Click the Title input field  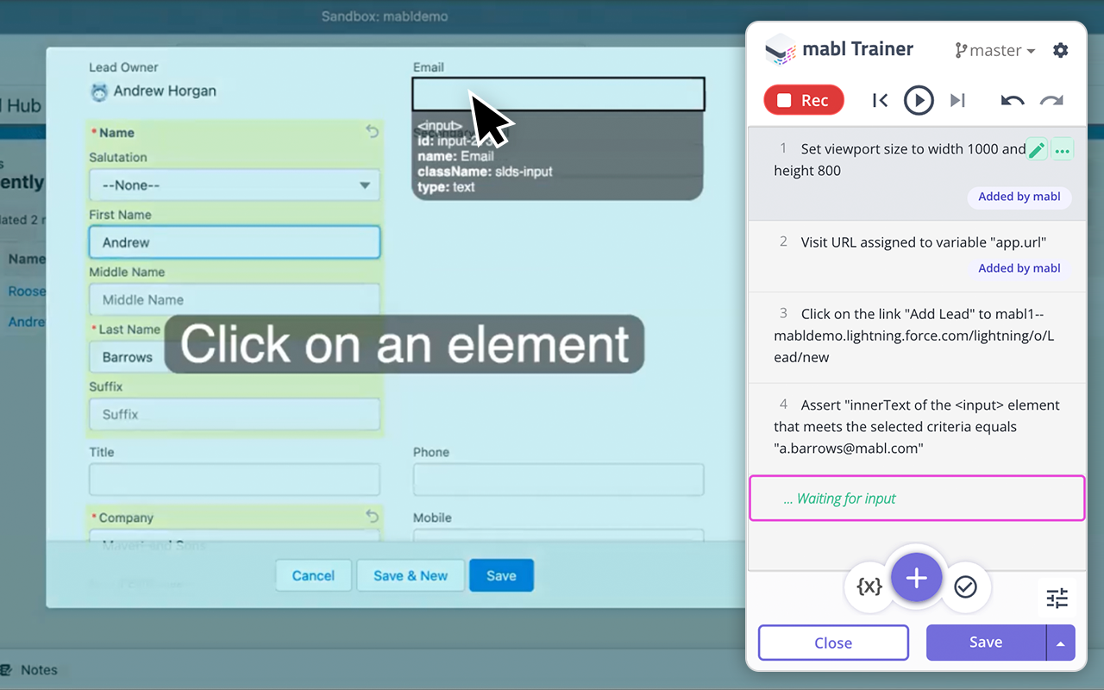point(235,480)
